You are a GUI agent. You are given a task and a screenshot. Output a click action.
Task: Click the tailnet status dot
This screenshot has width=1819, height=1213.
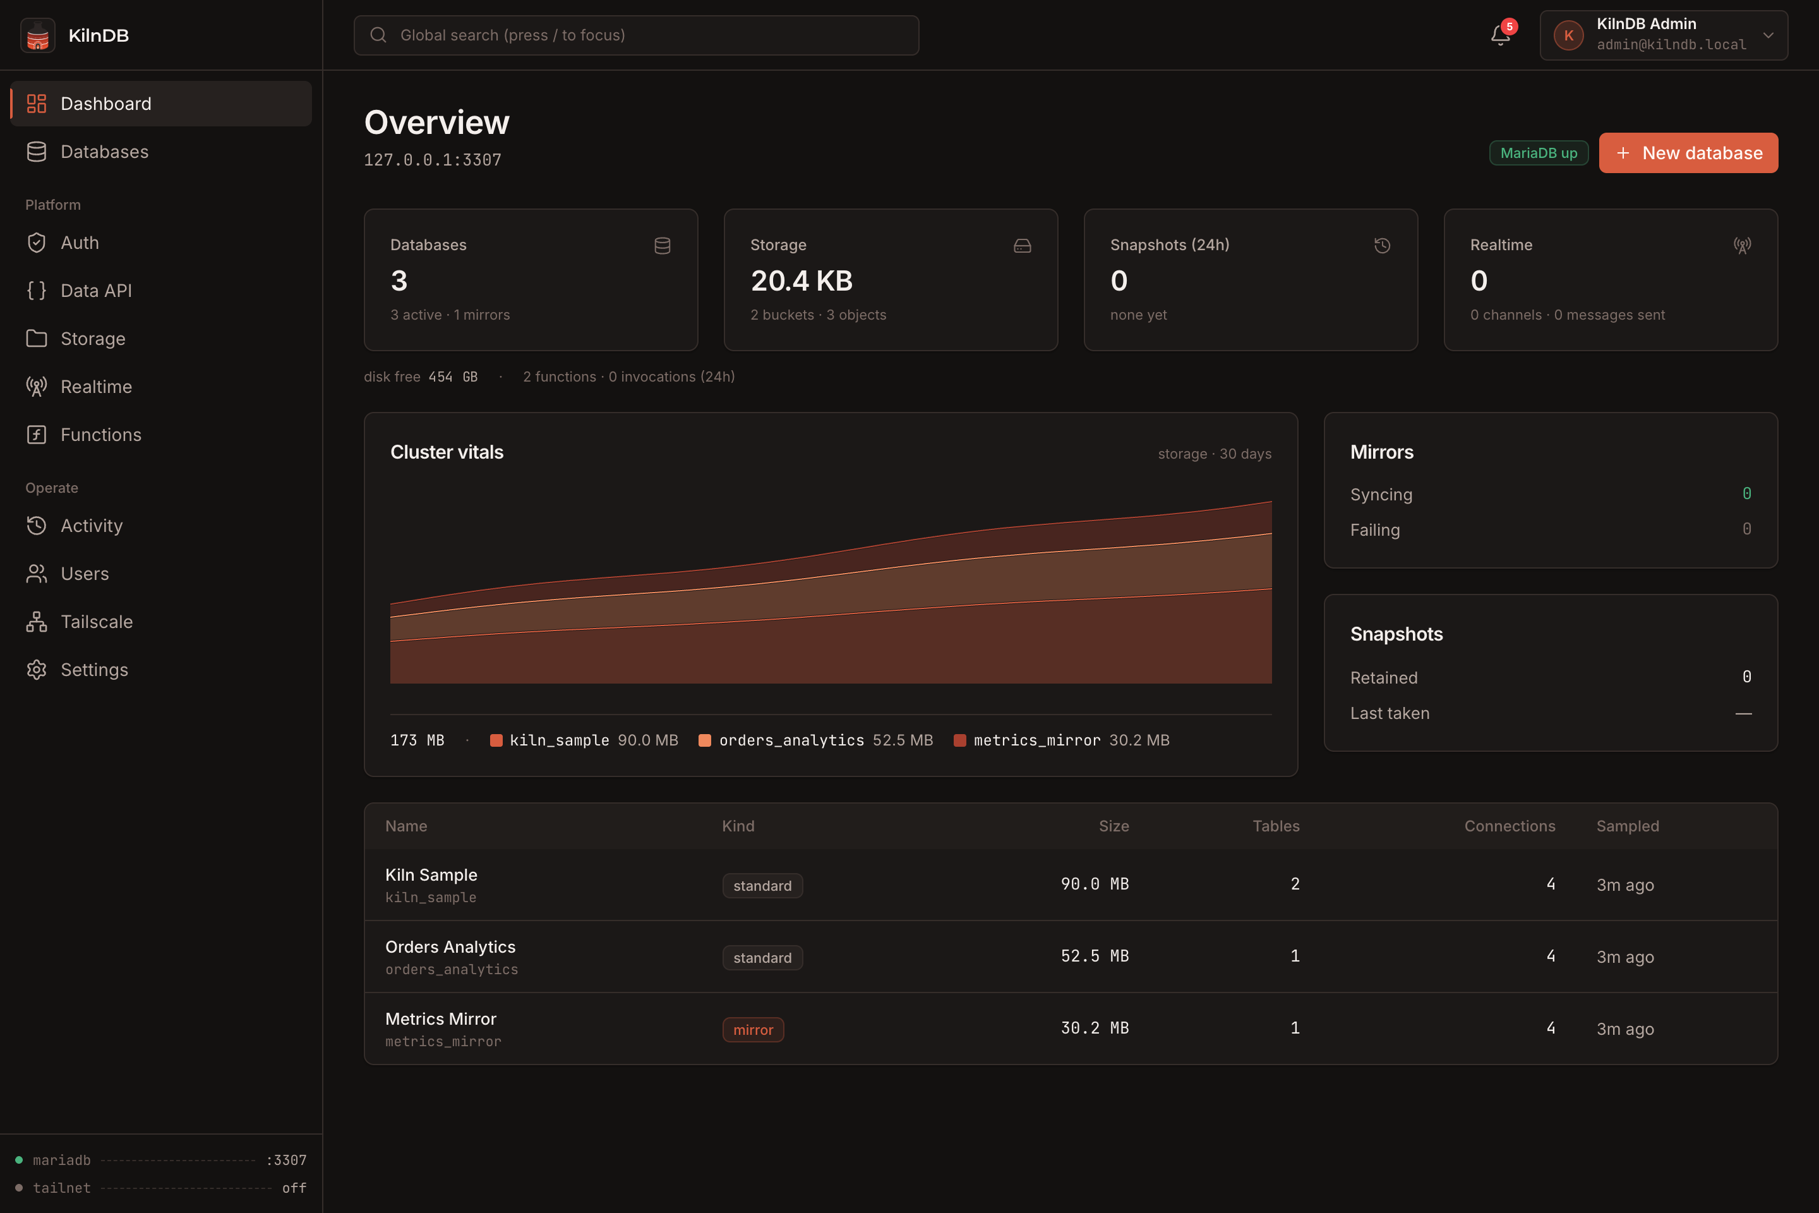point(18,1188)
